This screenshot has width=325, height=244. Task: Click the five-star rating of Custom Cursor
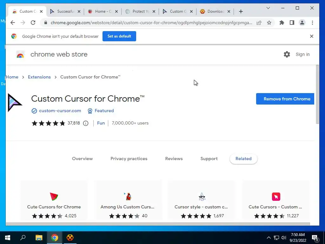point(48,123)
